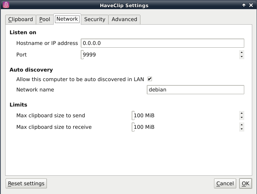Decrease max clipboard size to receive

pos(241,129)
